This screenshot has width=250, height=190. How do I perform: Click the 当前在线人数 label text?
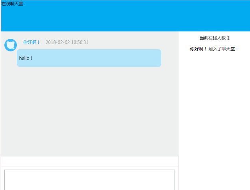tap(212, 38)
